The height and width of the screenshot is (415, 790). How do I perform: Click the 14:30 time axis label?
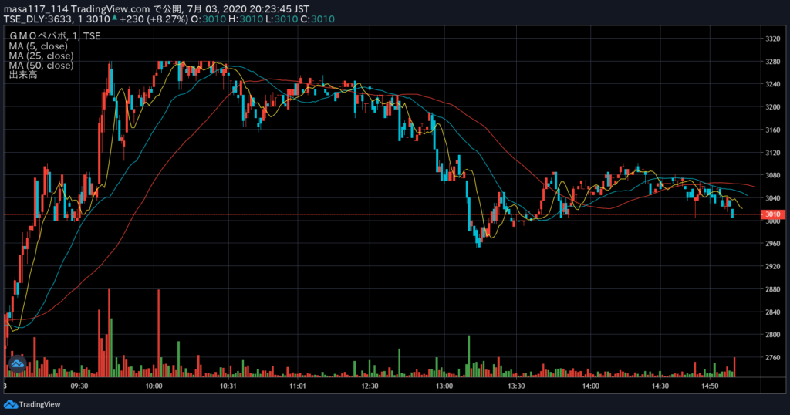(660, 386)
